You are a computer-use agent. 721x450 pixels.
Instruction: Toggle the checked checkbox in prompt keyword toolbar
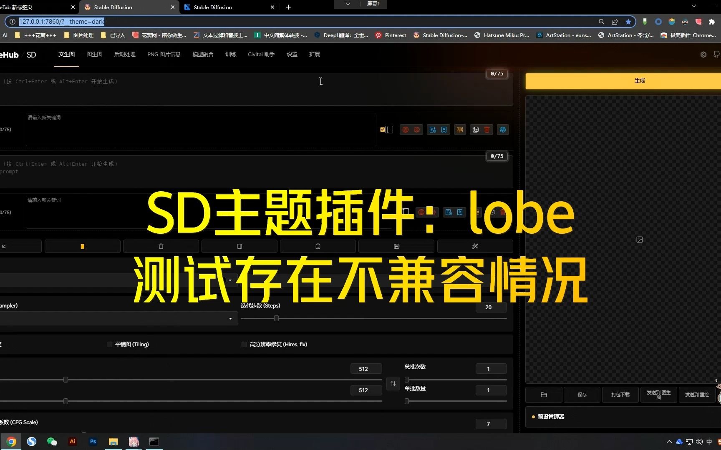[x=383, y=130]
